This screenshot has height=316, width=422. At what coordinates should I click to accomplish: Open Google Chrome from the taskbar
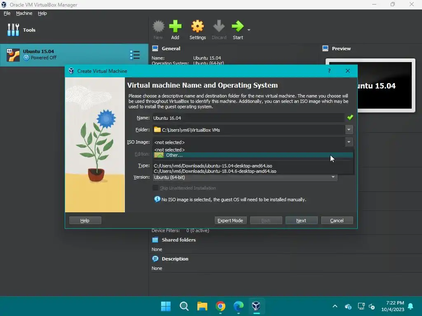click(220, 306)
